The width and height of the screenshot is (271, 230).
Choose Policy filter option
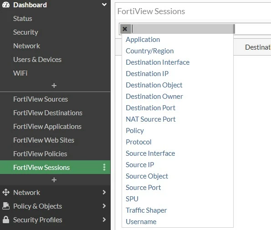click(135, 131)
